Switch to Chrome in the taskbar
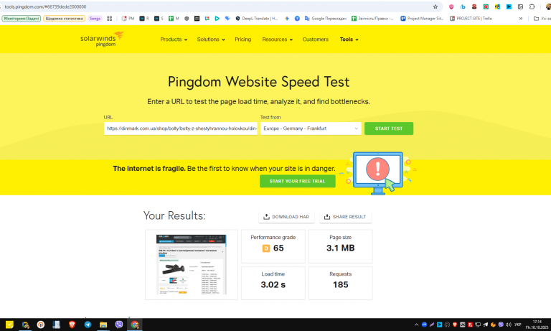Screen dimensions: 551x331 [135, 325]
